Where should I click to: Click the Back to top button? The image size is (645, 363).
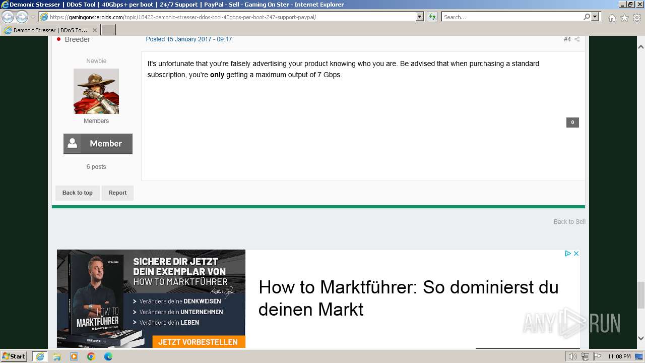click(x=78, y=193)
